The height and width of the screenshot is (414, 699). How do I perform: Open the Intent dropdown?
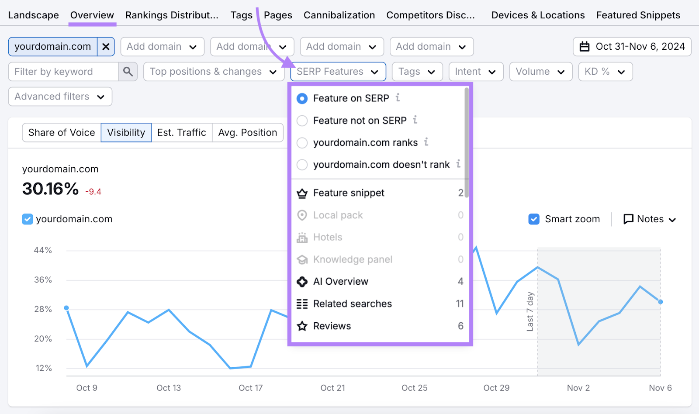pyautogui.click(x=476, y=71)
